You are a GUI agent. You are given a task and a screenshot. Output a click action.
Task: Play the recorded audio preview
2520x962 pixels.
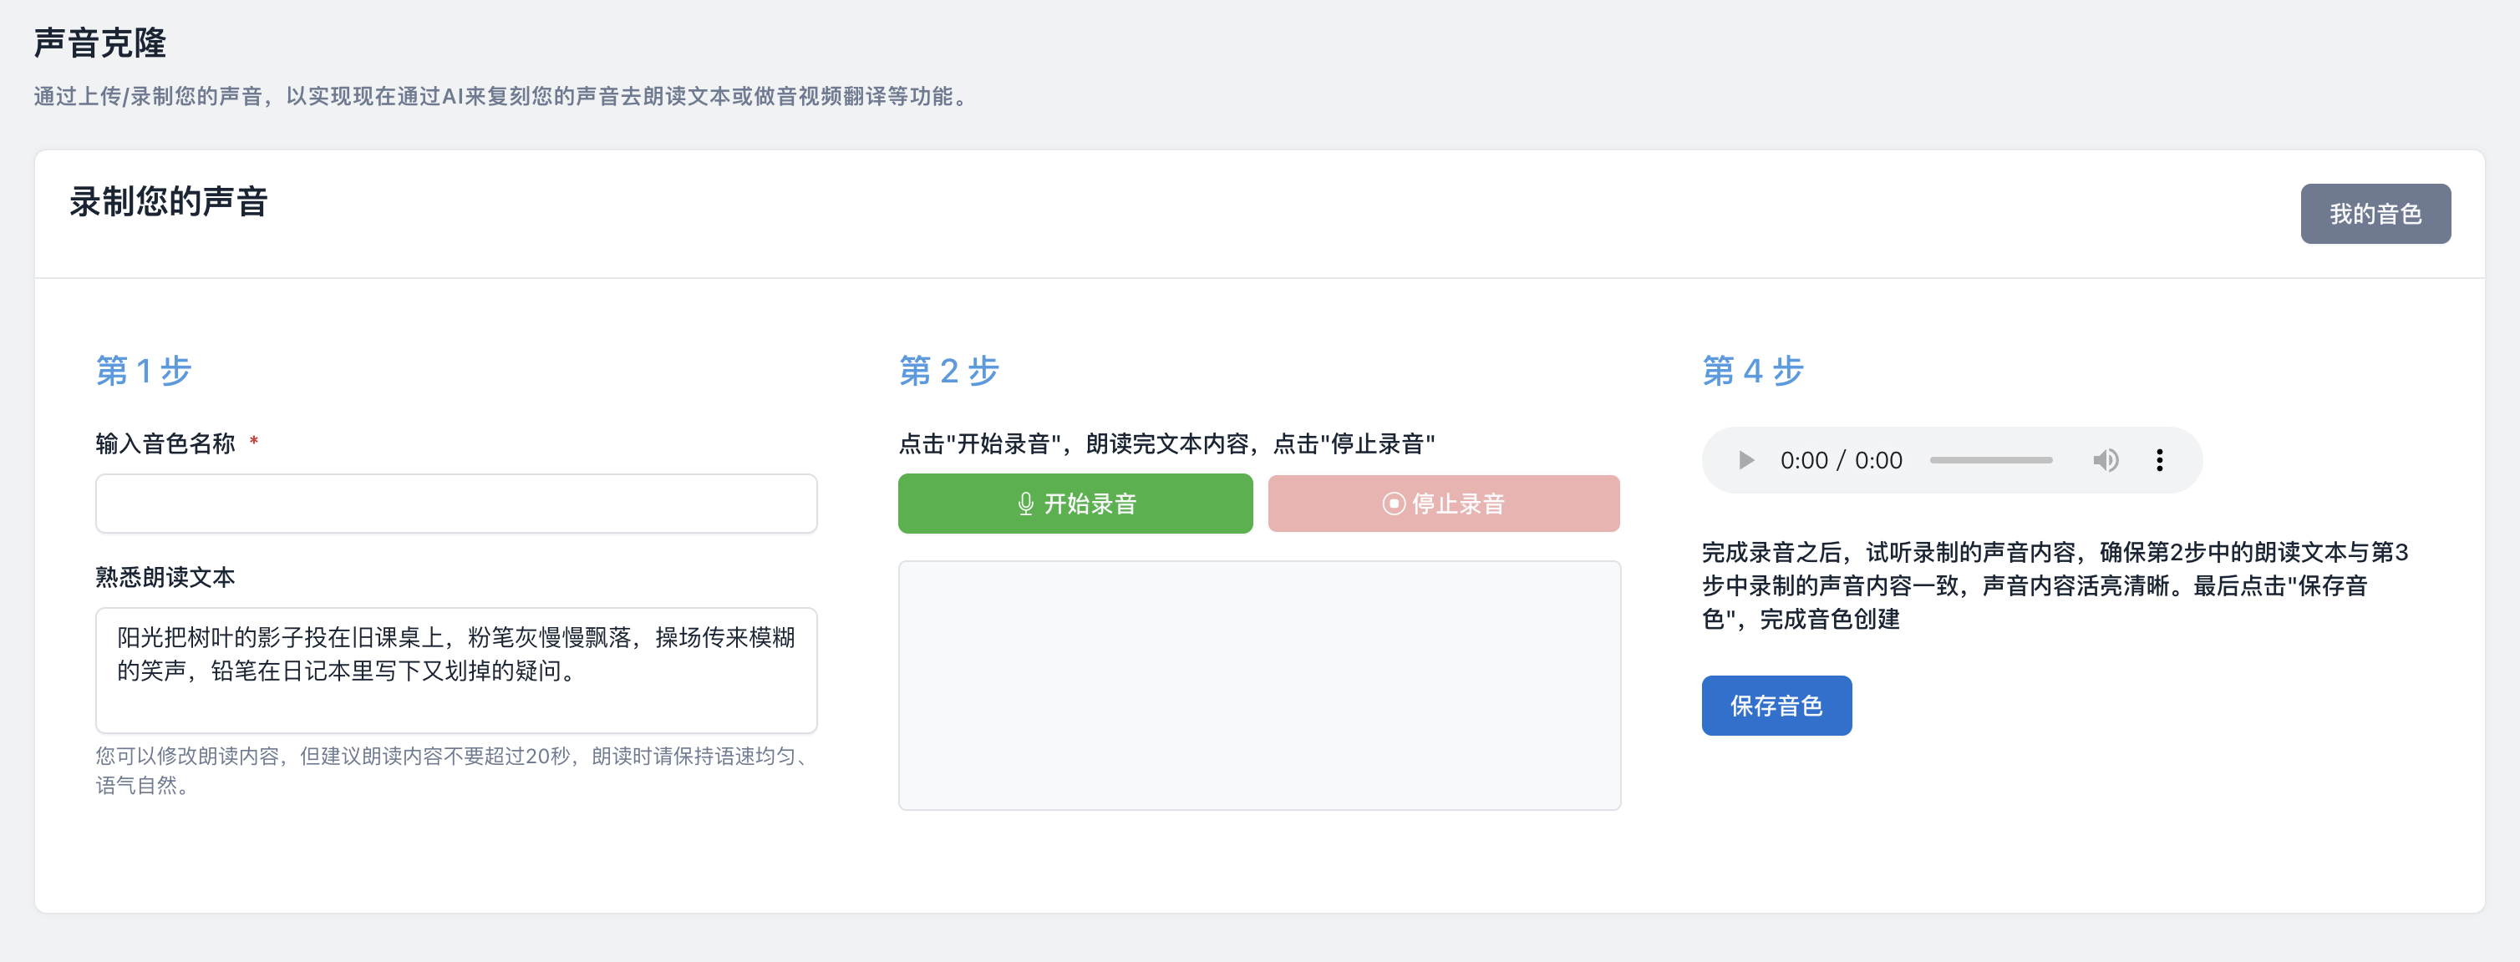pyautogui.click(x=1745, y=460)
